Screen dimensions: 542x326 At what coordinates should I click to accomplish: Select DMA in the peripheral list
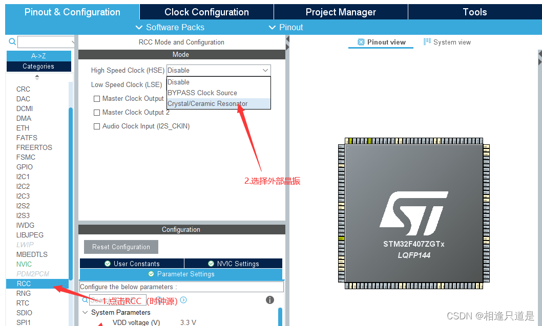pos(24,118)
